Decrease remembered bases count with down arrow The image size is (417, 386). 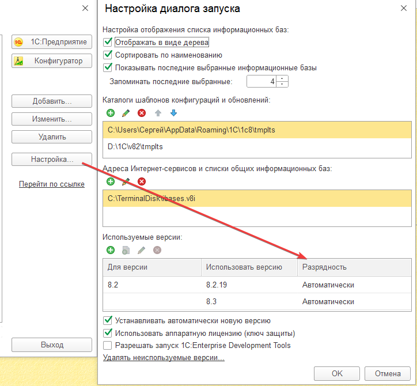pyautogui.click(x=282, y=84)
